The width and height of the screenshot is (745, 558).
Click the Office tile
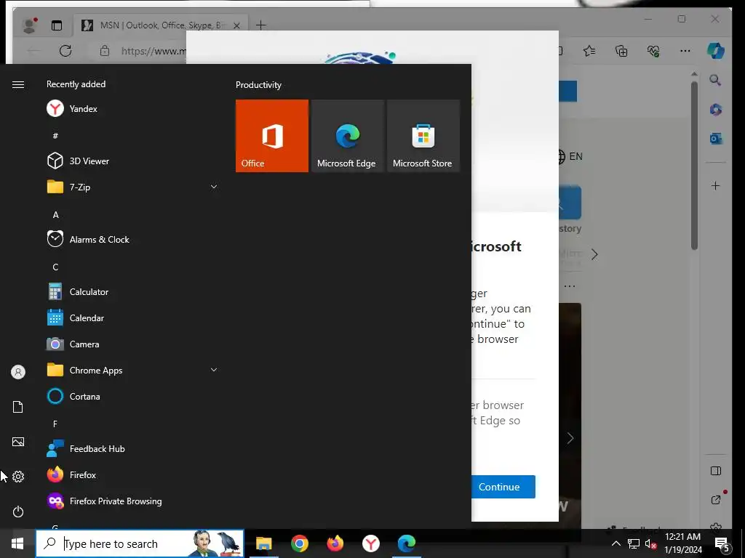coord(272,136)
